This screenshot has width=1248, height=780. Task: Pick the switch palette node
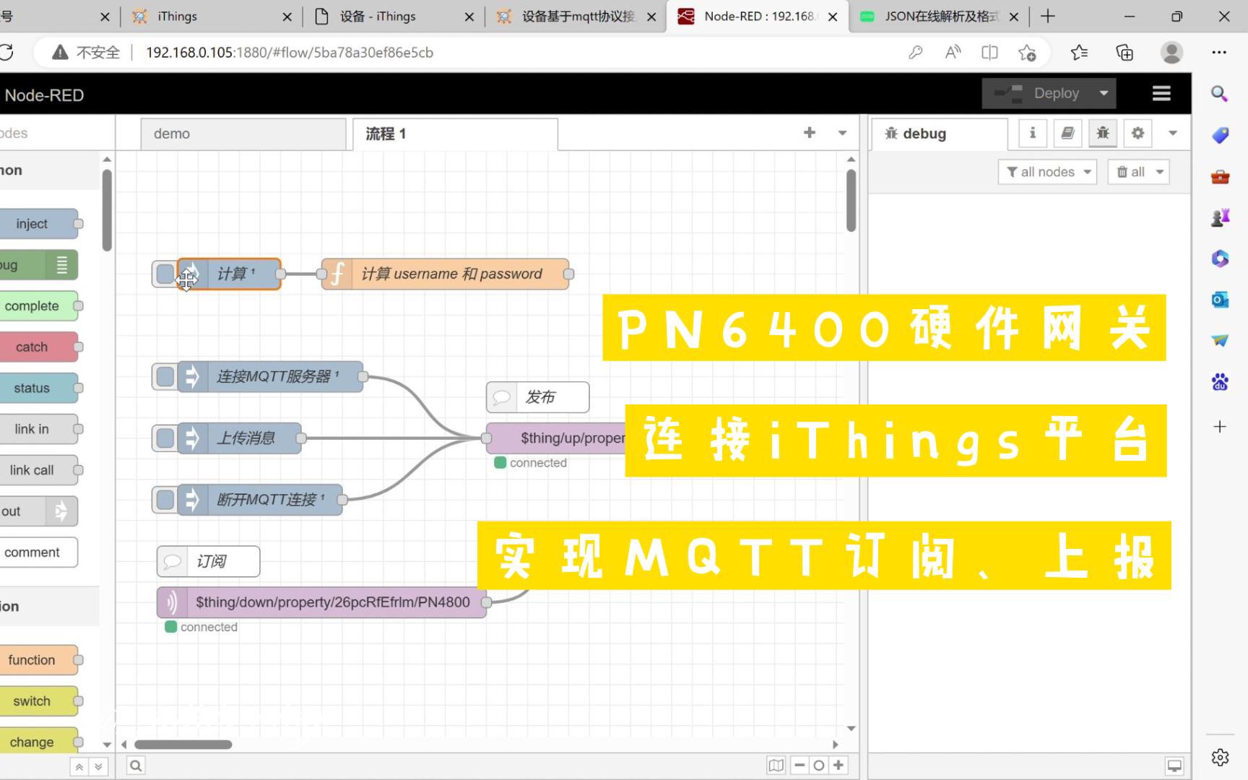(38, 701)
